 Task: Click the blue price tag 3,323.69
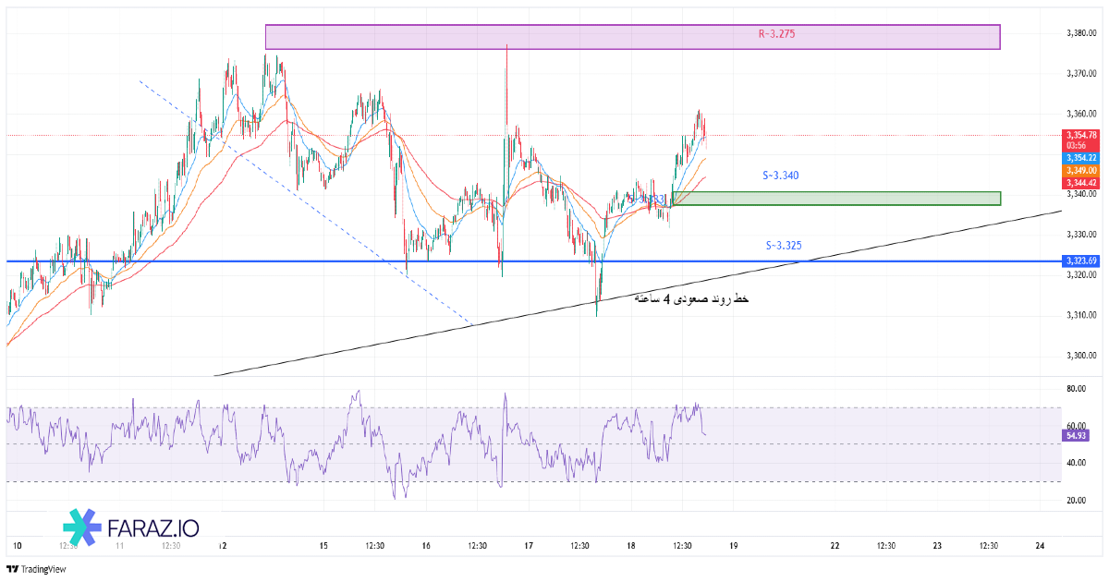point(1080,261)
